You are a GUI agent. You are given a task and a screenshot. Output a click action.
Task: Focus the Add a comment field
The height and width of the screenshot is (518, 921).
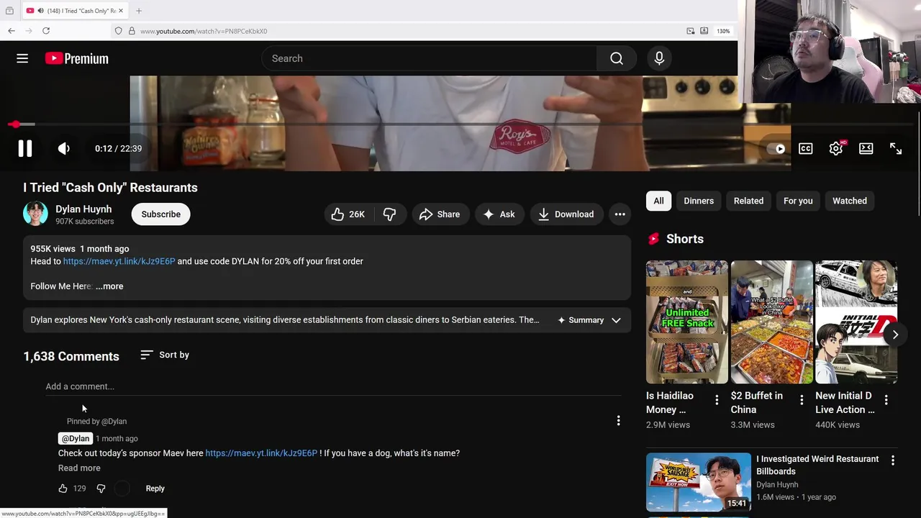coord(333,386)
